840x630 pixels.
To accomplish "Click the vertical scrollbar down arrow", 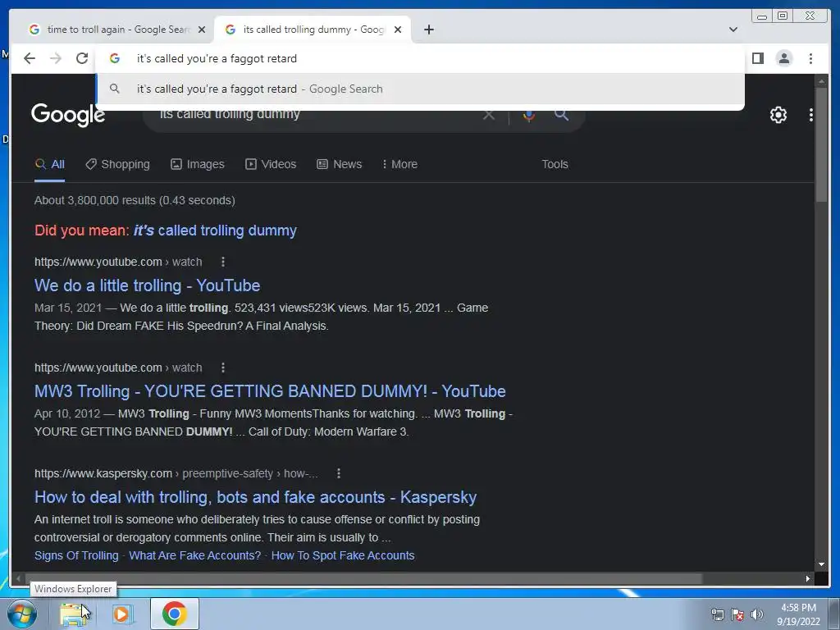I will coord(821,564).
